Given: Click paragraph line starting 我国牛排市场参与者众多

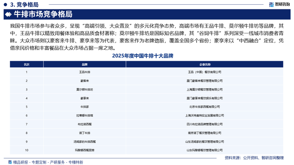Looking at the screenshot, I should click(x=147, y=26).
